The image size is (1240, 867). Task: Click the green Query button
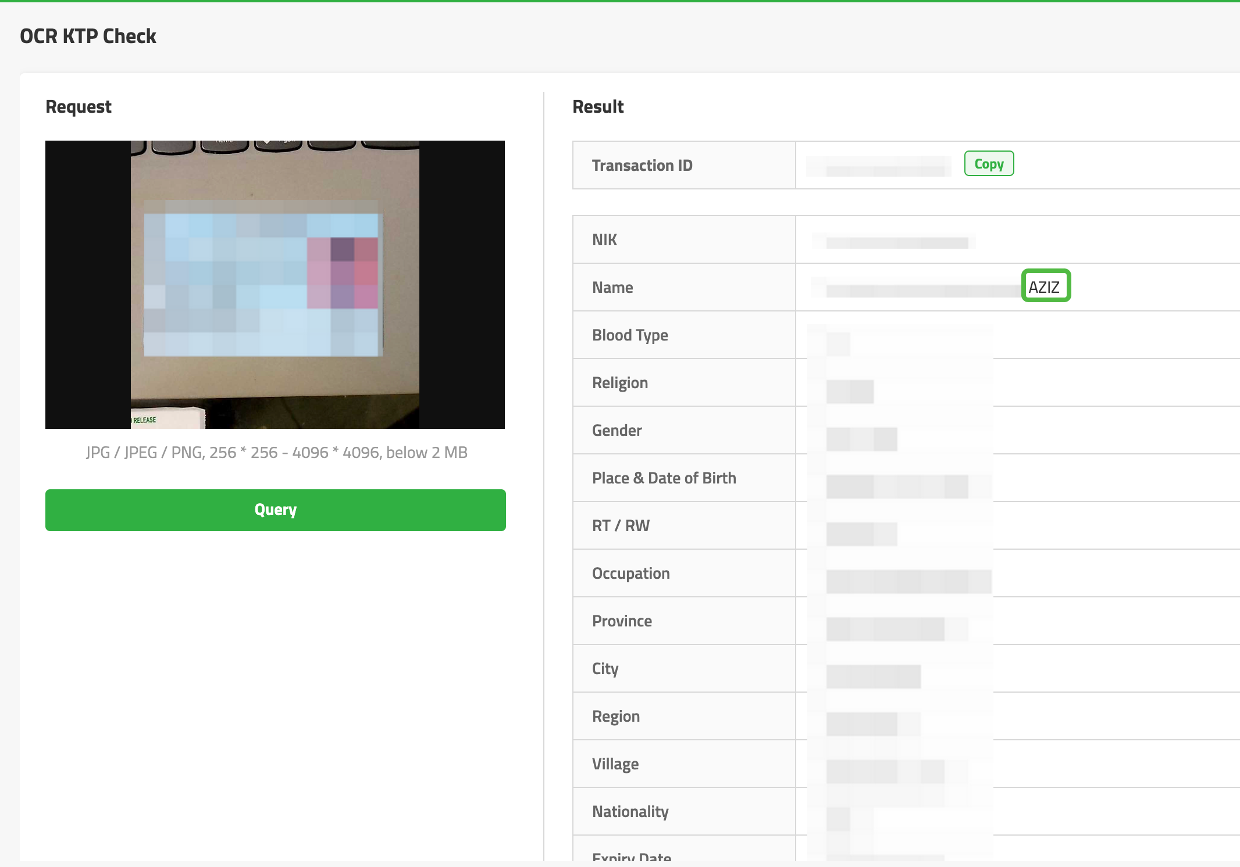click(275, 510)
